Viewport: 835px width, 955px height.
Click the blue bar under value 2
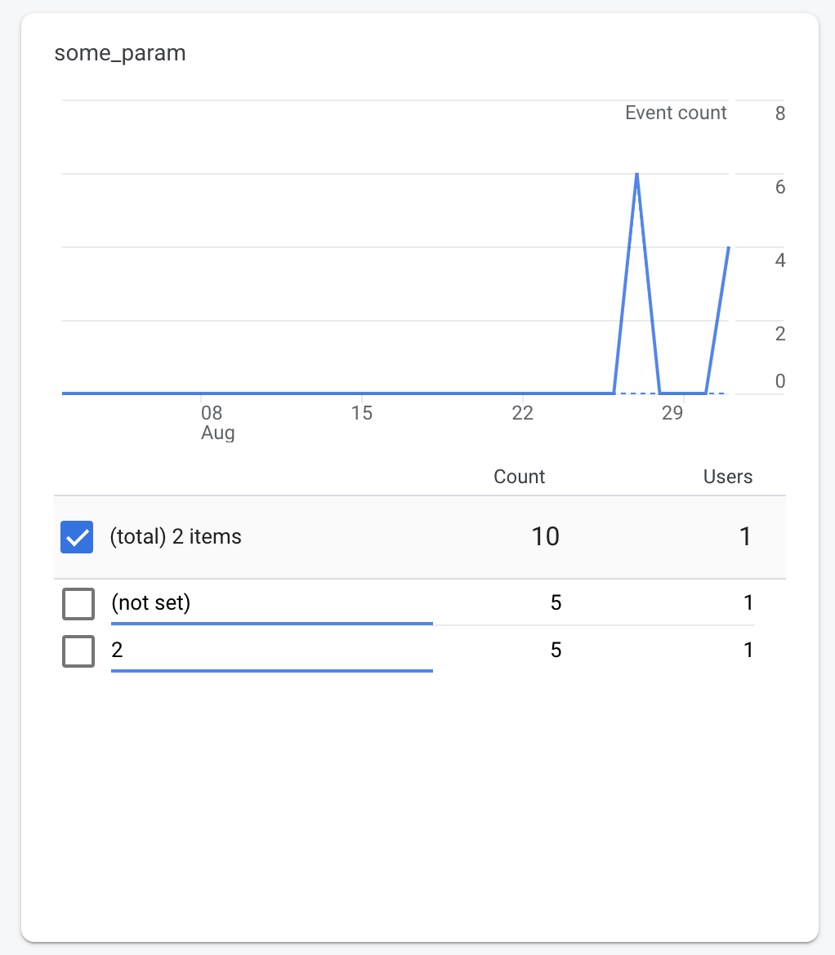[x=272, y=670]
